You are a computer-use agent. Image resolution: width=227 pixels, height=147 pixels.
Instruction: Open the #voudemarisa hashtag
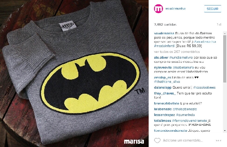[205, 42]
